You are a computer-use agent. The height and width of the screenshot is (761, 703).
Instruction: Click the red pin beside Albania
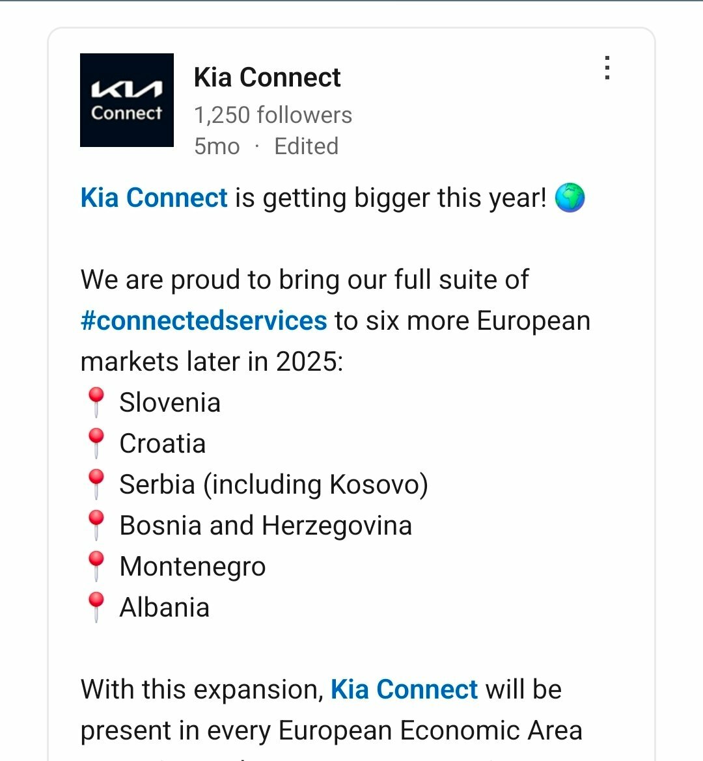point(96,607)
